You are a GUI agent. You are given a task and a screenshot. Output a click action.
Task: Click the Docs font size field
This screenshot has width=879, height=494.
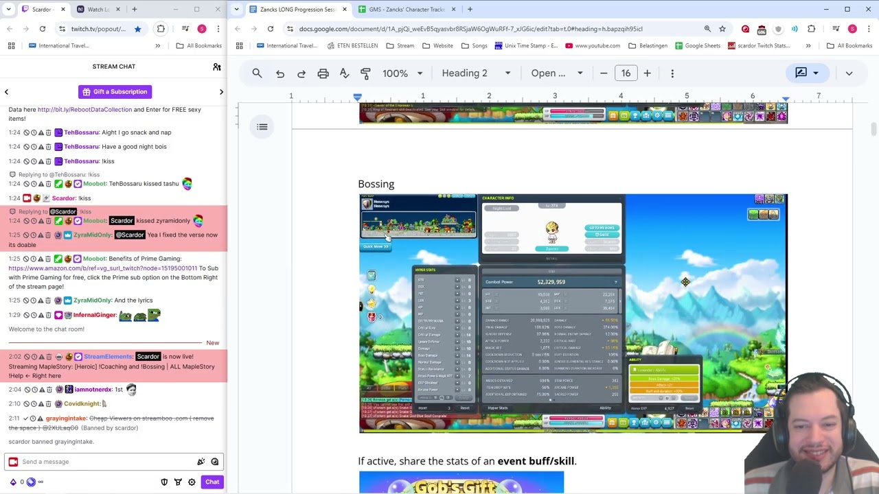[626, 73]
